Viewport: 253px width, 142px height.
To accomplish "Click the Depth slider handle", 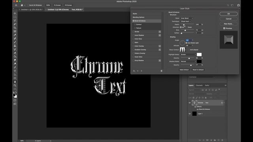I will [184, 24].
